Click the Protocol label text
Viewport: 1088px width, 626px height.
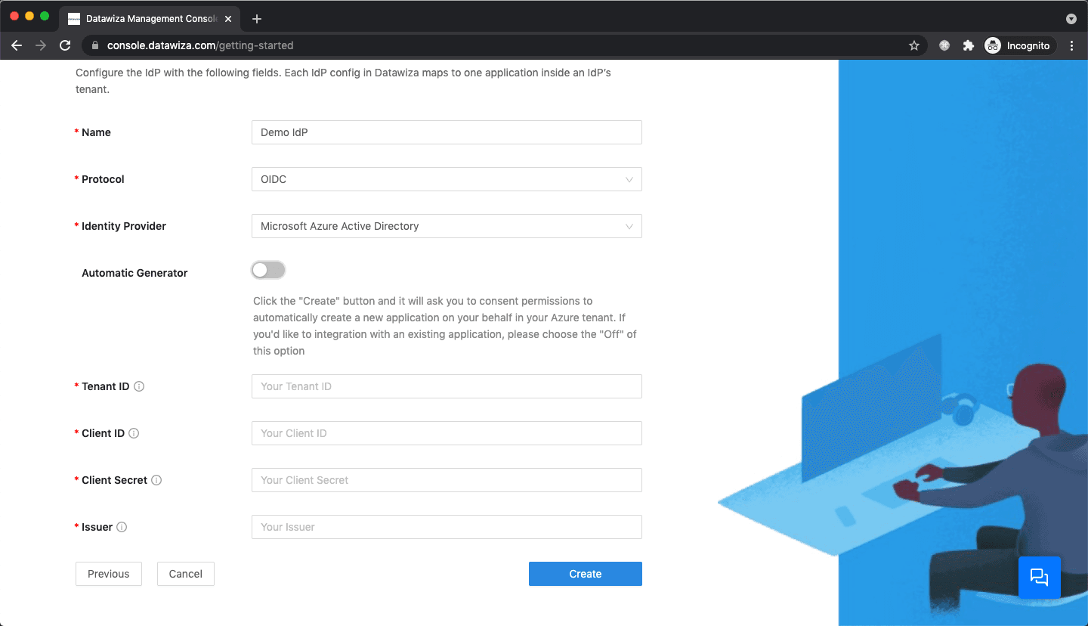click(103, 179)
